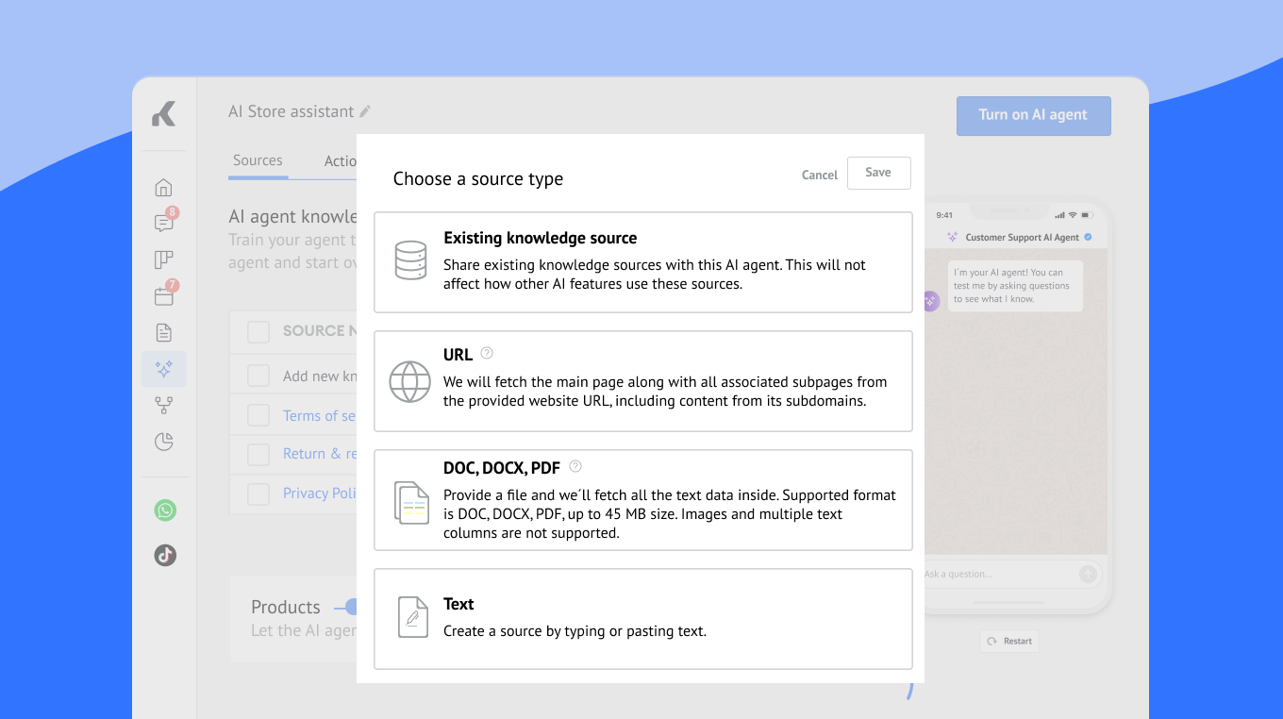This screenshot has width=1283, height=719.
Task: Tick the checkbox beside Terms of service
Action: 258,415
